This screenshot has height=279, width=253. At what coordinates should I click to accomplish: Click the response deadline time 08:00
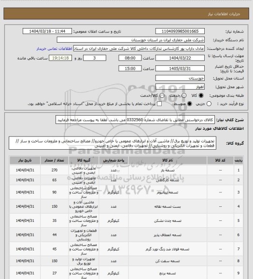130,58
